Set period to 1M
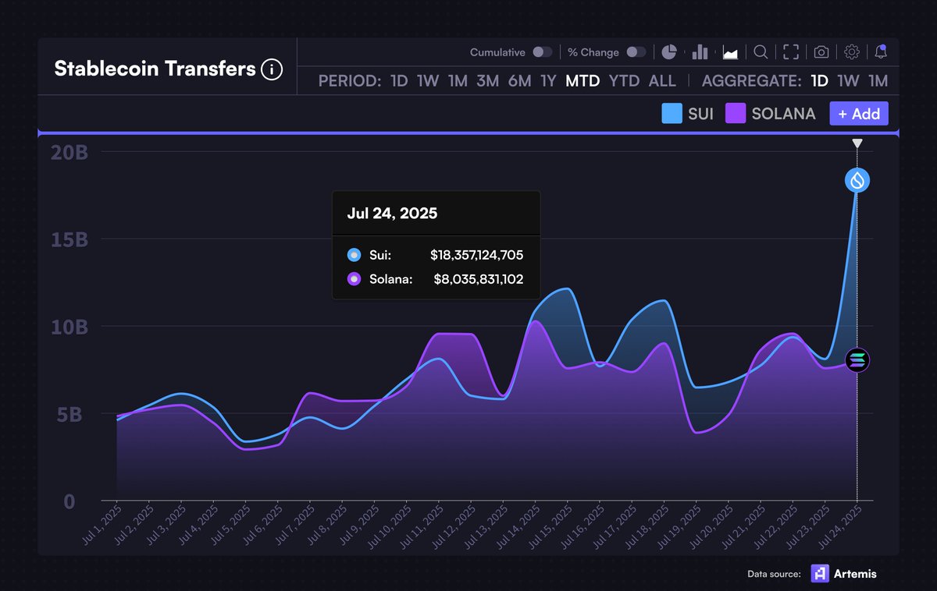The image size is (937, 591). 458,81
